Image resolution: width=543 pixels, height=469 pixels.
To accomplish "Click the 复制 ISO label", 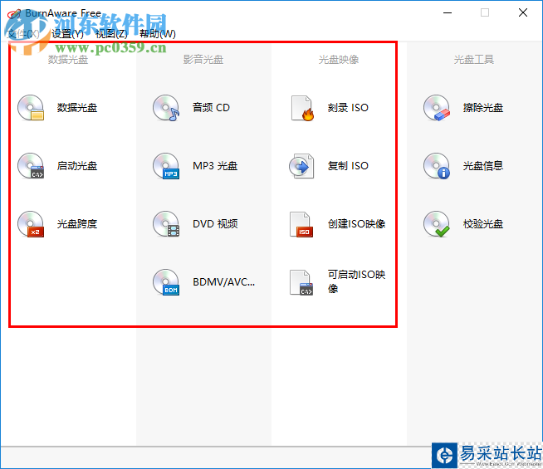I will (x=348, y=166).
